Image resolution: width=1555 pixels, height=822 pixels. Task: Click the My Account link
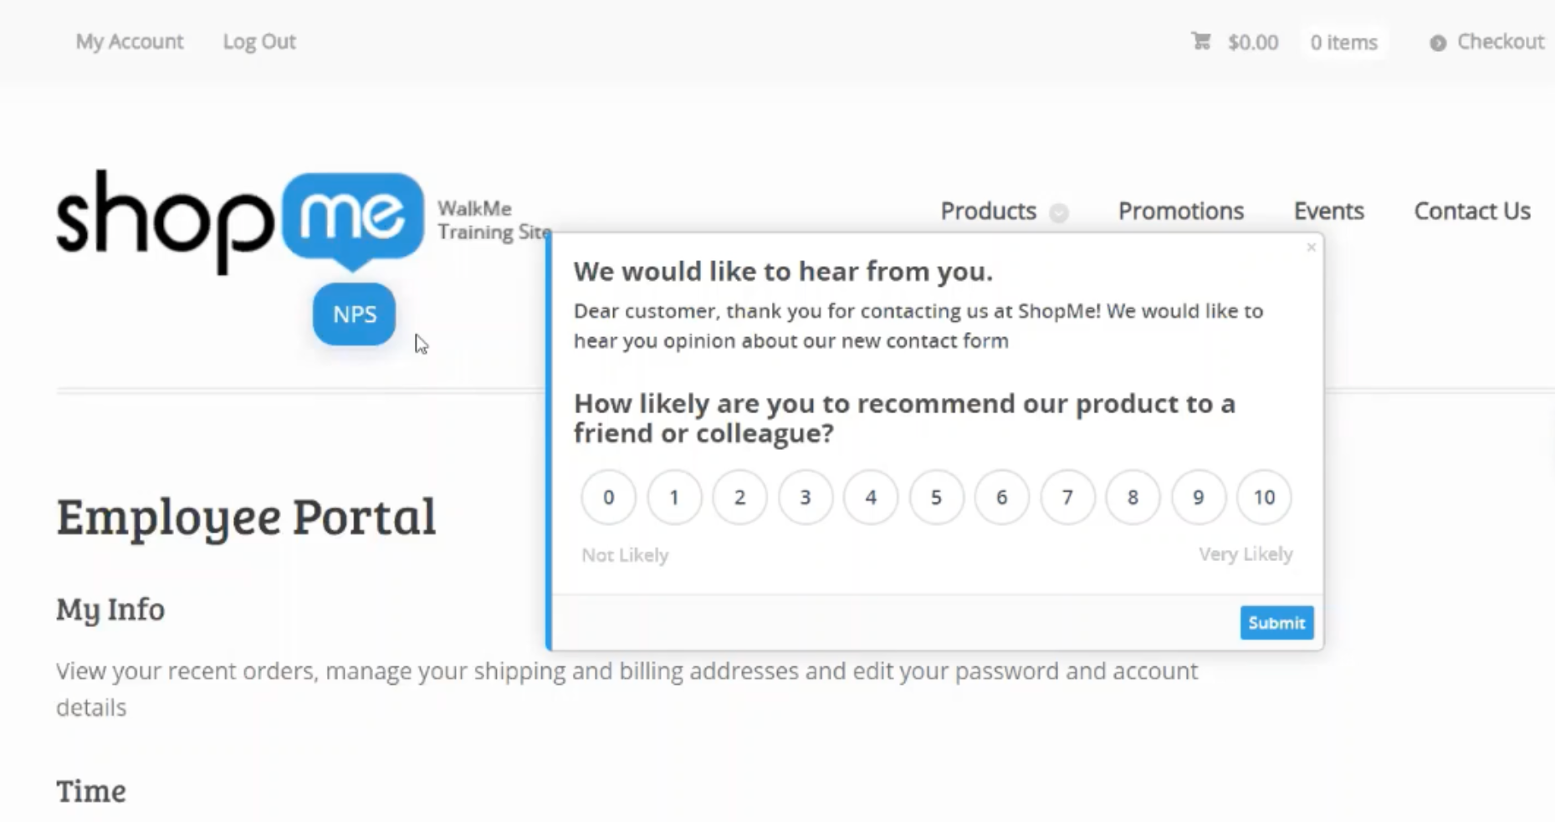130,42
